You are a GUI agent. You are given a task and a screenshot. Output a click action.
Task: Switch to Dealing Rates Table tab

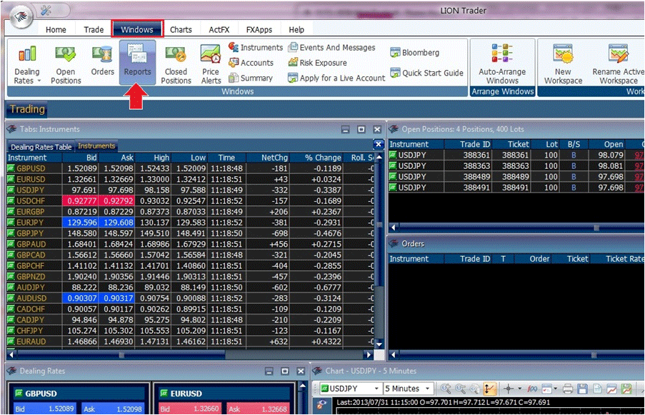coord(41,147)
